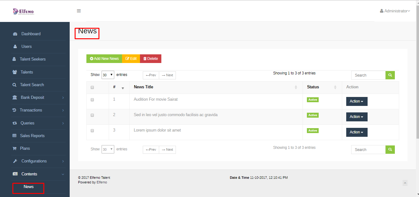
Task: Click the Queries retweet icon
Action: click(15, 123)
